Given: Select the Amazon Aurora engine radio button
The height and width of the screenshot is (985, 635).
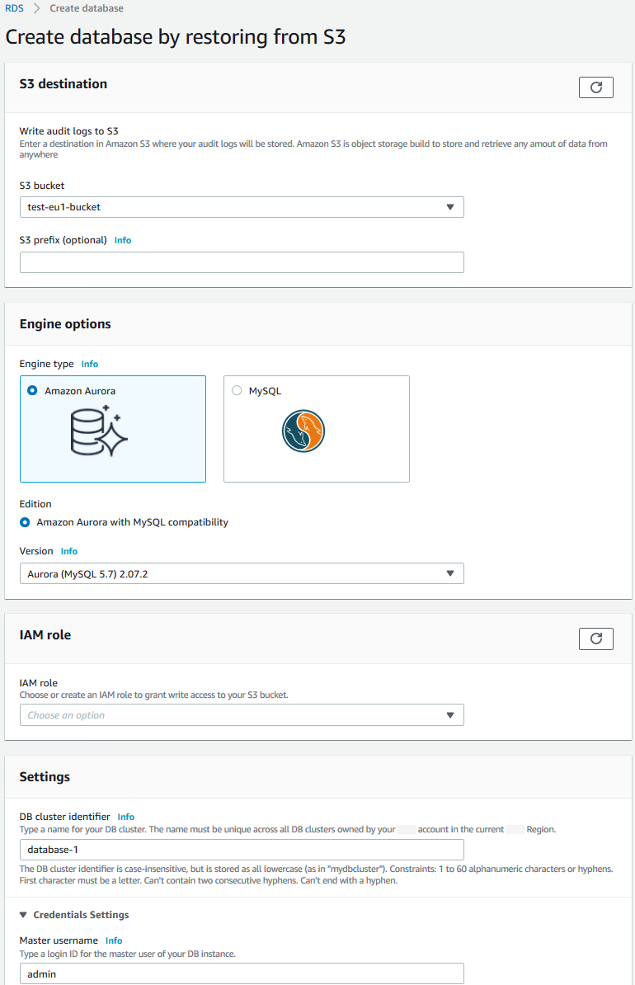Looking at the screenshot, I should (x=32, y=391).
